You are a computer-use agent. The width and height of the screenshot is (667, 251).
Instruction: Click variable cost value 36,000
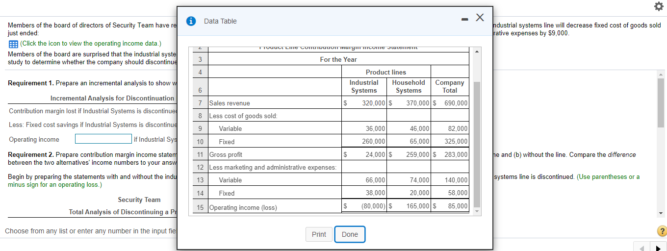[375, 129]
